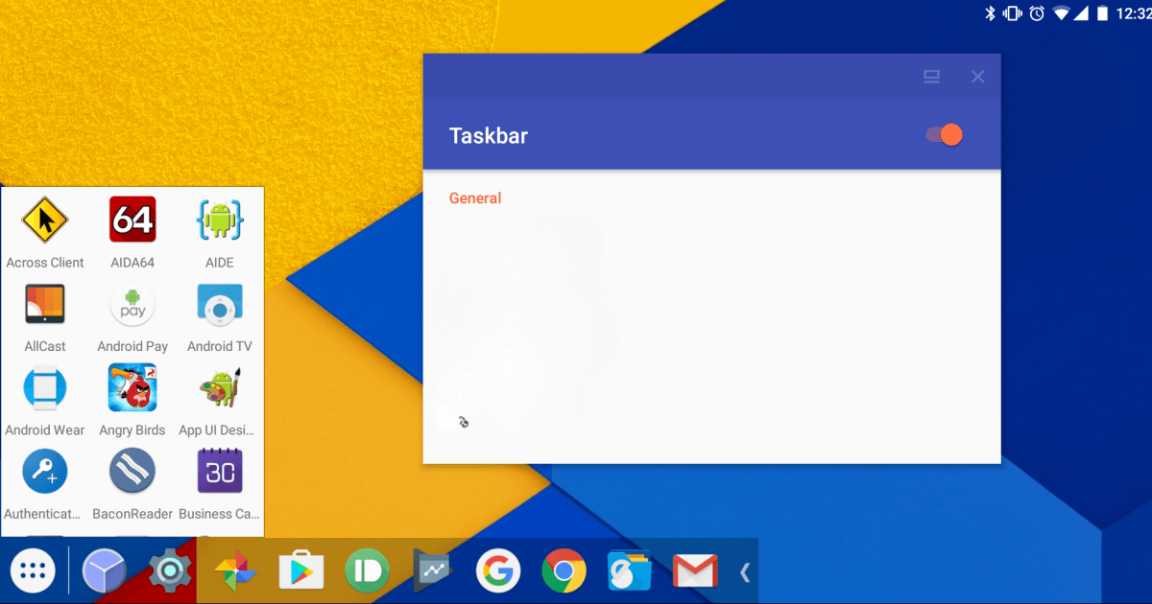Open Chrome from the taskbar
This screenshot has height=604, width=1152.
(x=564, y=570)
